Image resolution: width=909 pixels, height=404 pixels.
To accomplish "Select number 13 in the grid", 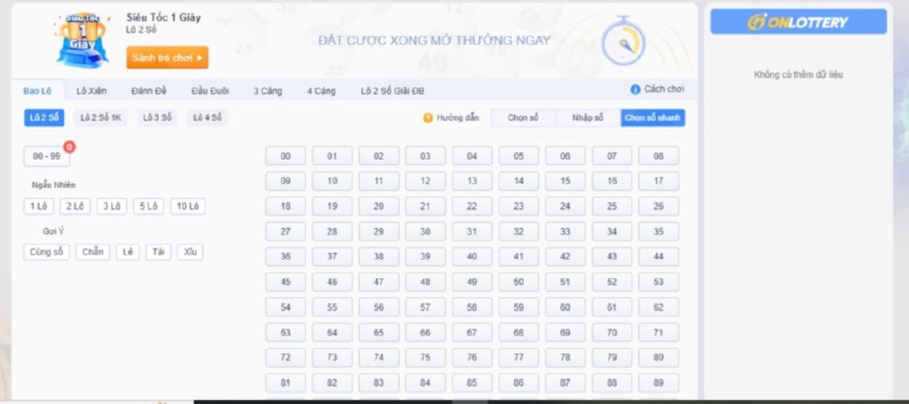I will 472,181.
